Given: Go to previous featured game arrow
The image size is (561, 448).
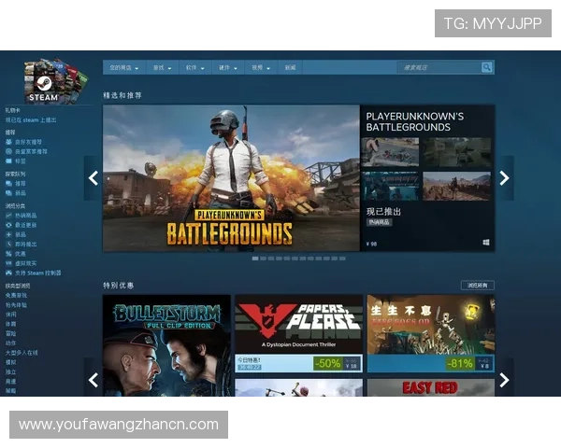Looking at the screenshot, I should pos(93,178).
